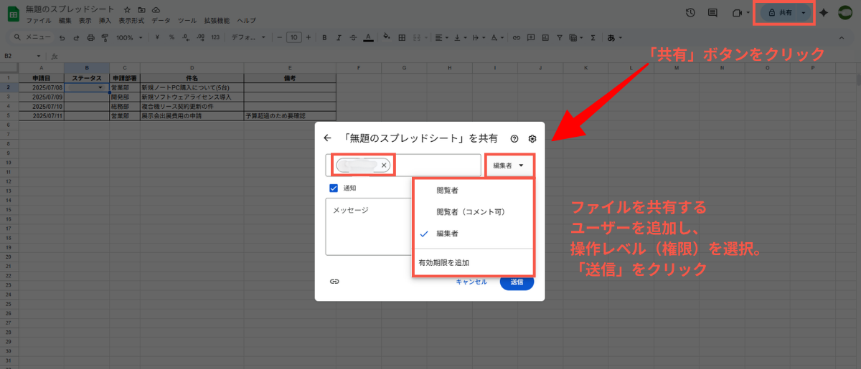The height and width of the screenshot is (369, 861).
Task: Open the Functions sigma icon
Action: [x=593, y=37]
